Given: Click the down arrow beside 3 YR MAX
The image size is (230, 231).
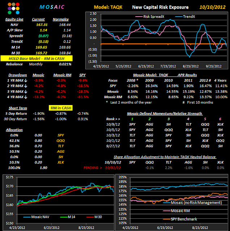Looking at the screenshot, I should coord(26,91).
